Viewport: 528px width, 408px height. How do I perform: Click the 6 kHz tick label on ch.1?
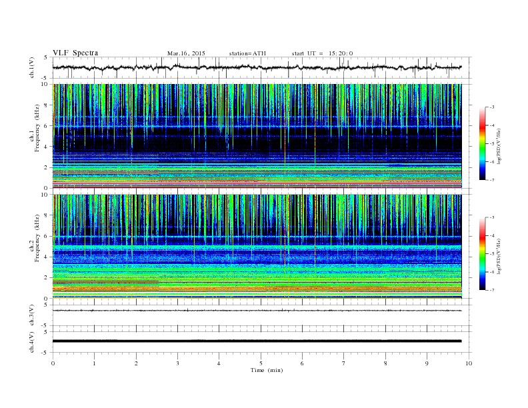tap(47, 126)
